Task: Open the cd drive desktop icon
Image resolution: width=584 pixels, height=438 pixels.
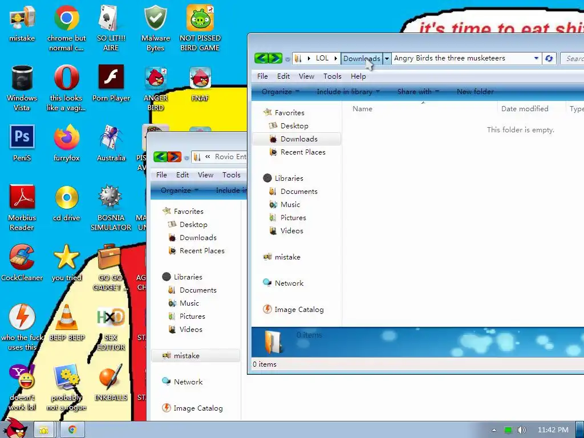Action: pyautogui.click(x=66, y=203)
